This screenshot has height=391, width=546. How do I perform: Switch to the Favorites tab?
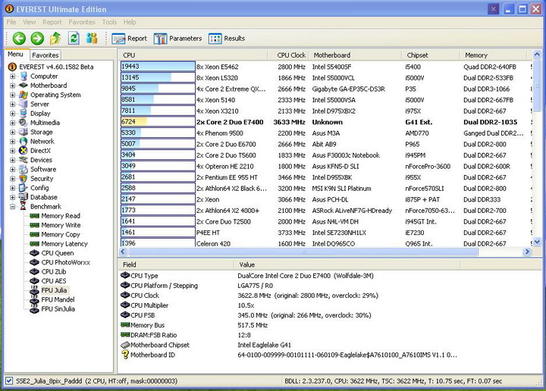coord(45,55)
